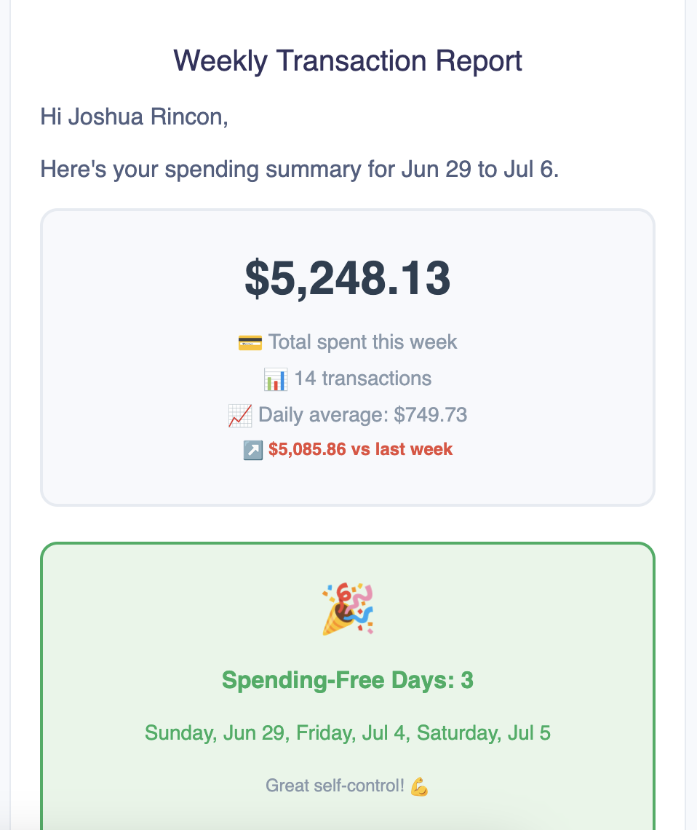The image size is (697, 830).
Task: Click the Daily average $749.73 text
Action: click(362, 416)
